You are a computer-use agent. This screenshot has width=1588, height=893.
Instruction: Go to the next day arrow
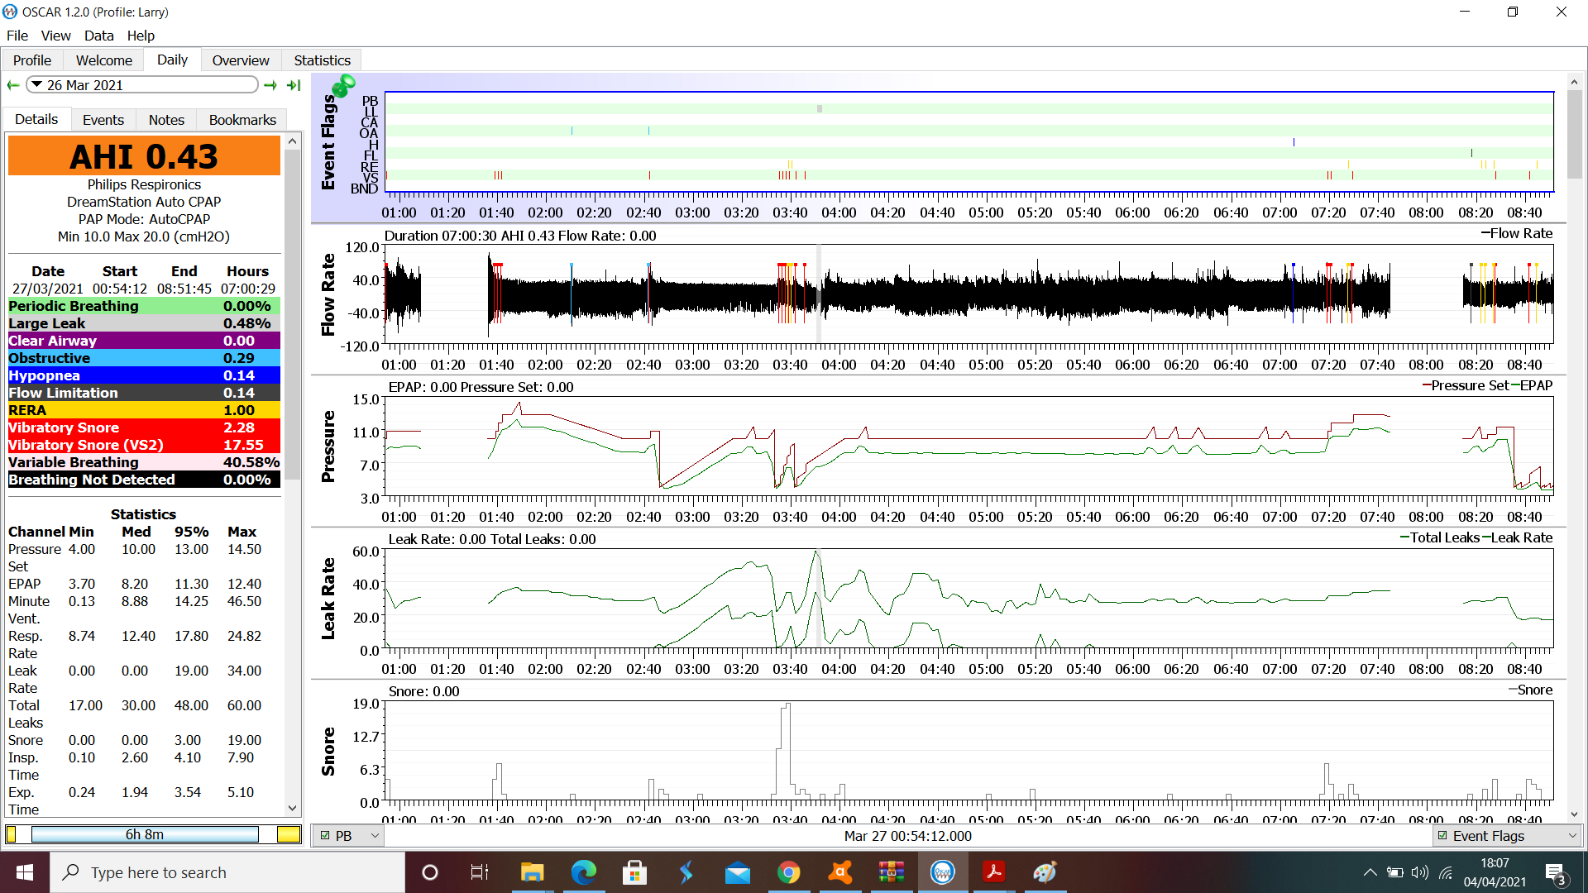[270, 85]
